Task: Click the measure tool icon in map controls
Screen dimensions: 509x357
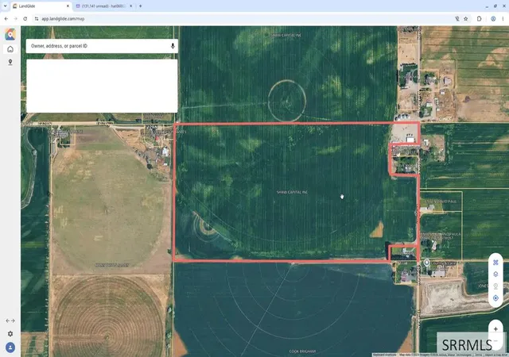Action: click(x=495, y=263)
